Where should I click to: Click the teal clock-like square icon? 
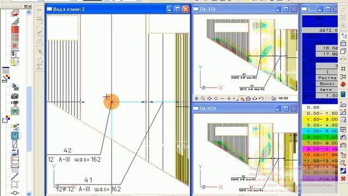(15, 136)
